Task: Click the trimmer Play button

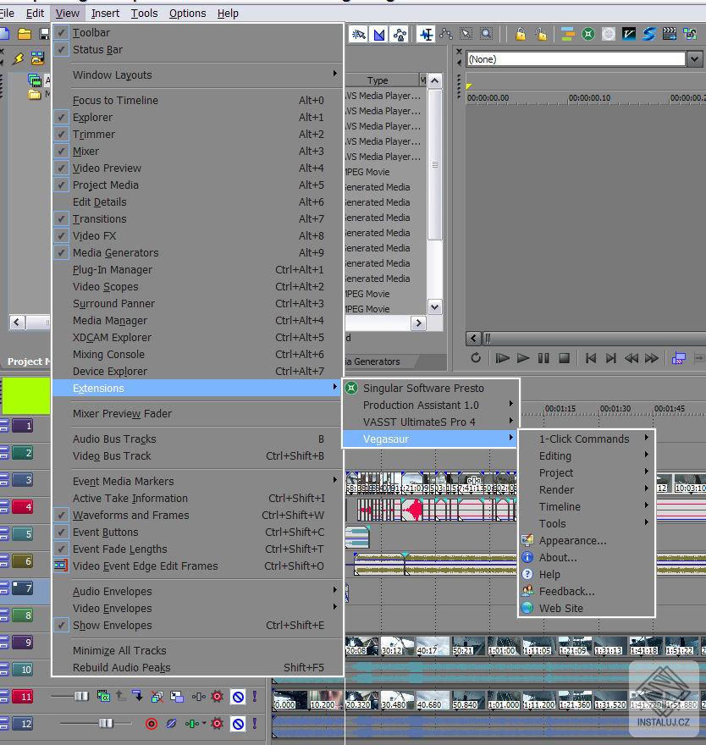Action: pos(522,358)
